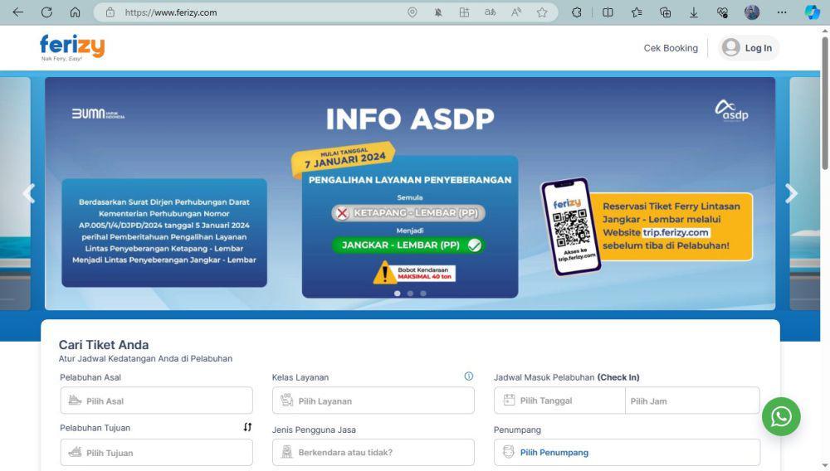Open the browser profile avatar
The height and width of the screenshot is (471, 830).
[x=752, y=12]
